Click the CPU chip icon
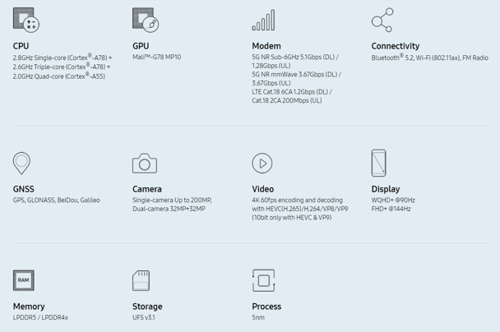Viewport: 500px width, 332px height. (25, 20)
